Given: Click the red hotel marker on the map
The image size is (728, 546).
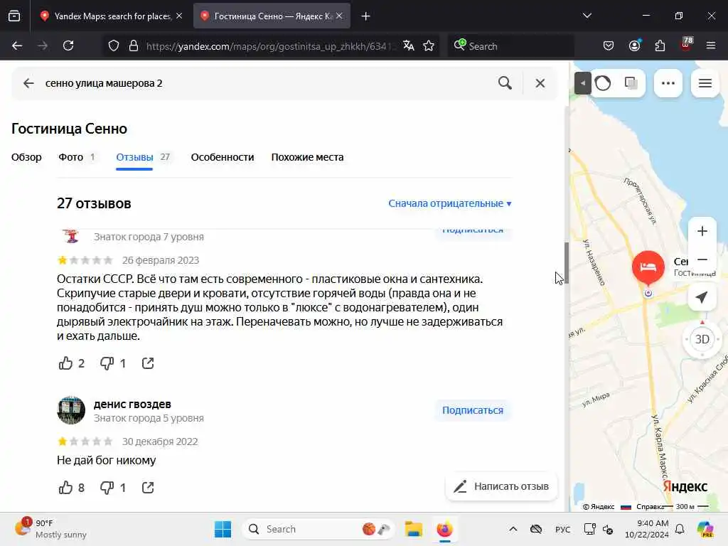Looking at the screenshot, I should tap(648, 267).
